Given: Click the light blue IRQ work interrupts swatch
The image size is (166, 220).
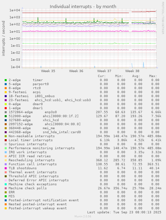Looking at the screenshot, I should [x=6, y=152].
